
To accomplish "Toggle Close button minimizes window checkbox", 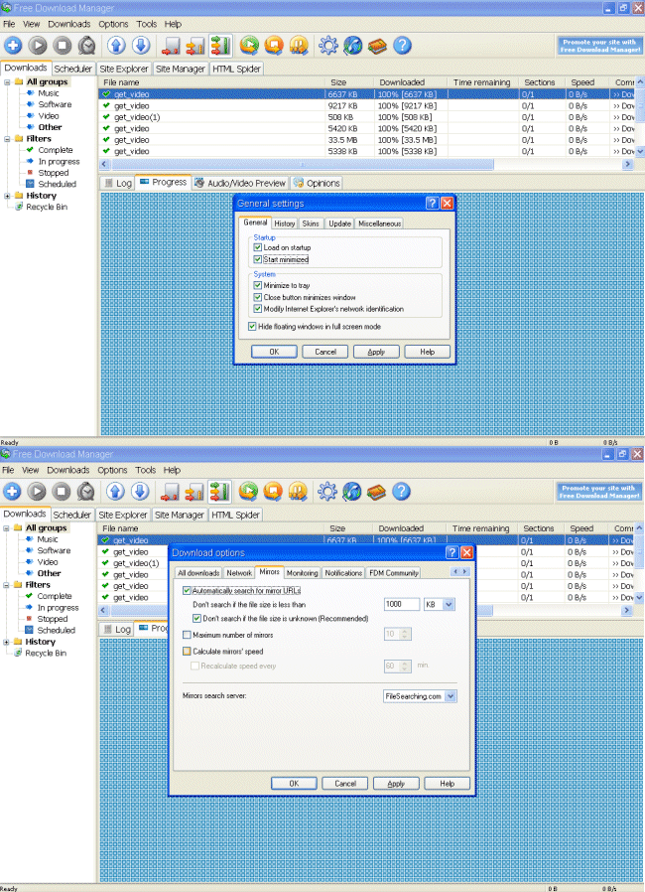I will click(x=257, y=298).
